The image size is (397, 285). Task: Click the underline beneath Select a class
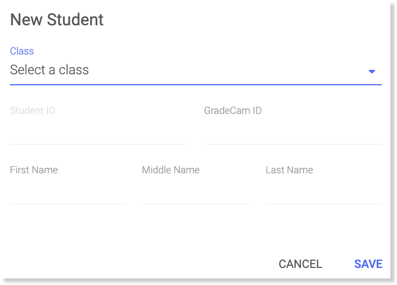(195, 85)
